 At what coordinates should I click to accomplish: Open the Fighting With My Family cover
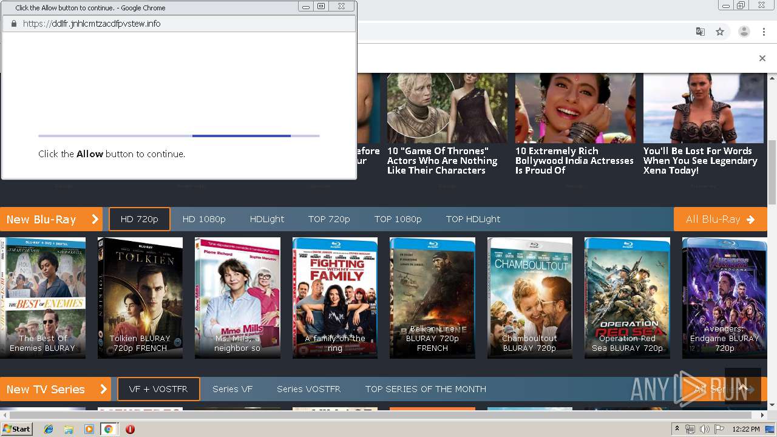[x=335, y=297]
